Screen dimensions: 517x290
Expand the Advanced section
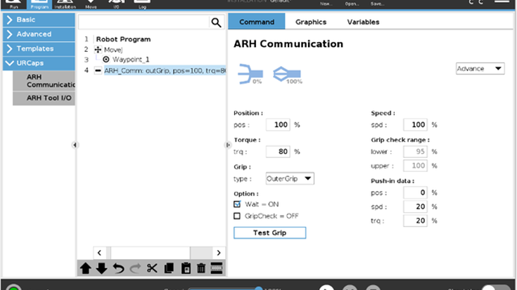[39, 34]
